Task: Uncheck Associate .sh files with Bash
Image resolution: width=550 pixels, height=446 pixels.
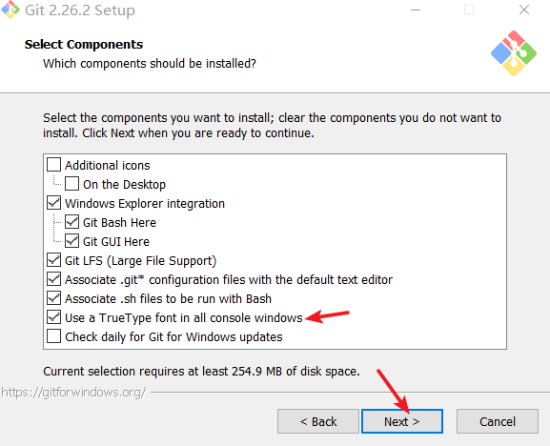Action: 53,297
